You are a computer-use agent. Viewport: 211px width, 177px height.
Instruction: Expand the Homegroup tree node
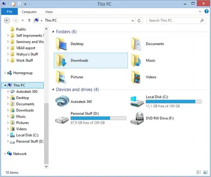[5, 73]
